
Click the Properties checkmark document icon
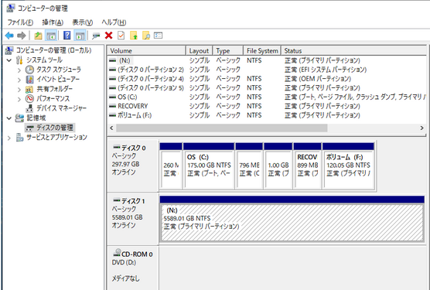click(121, 36)
